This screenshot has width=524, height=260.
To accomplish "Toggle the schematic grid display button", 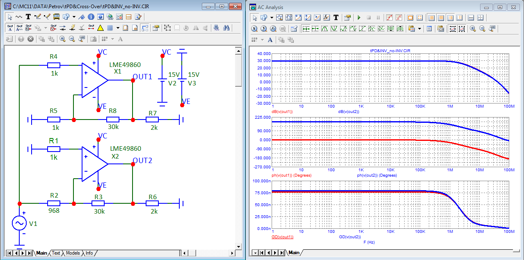I will (110, 28).
